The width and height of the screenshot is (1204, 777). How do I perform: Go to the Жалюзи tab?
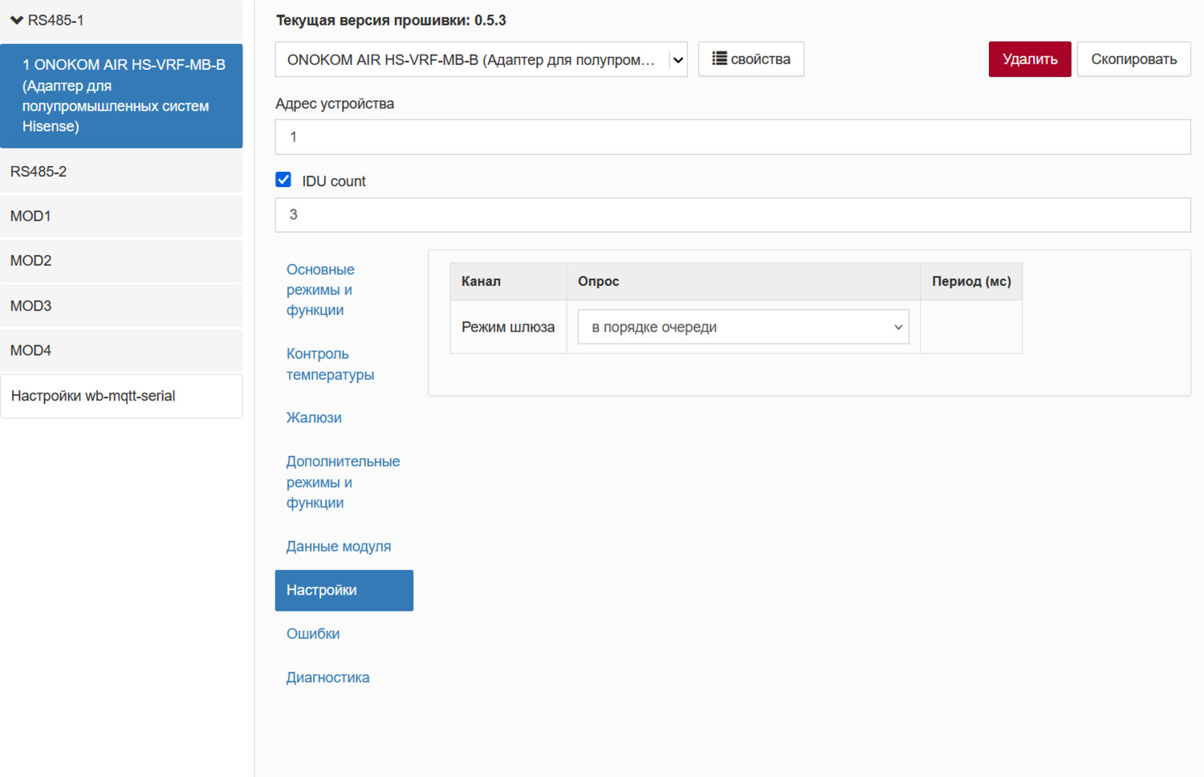pos(314,417)
